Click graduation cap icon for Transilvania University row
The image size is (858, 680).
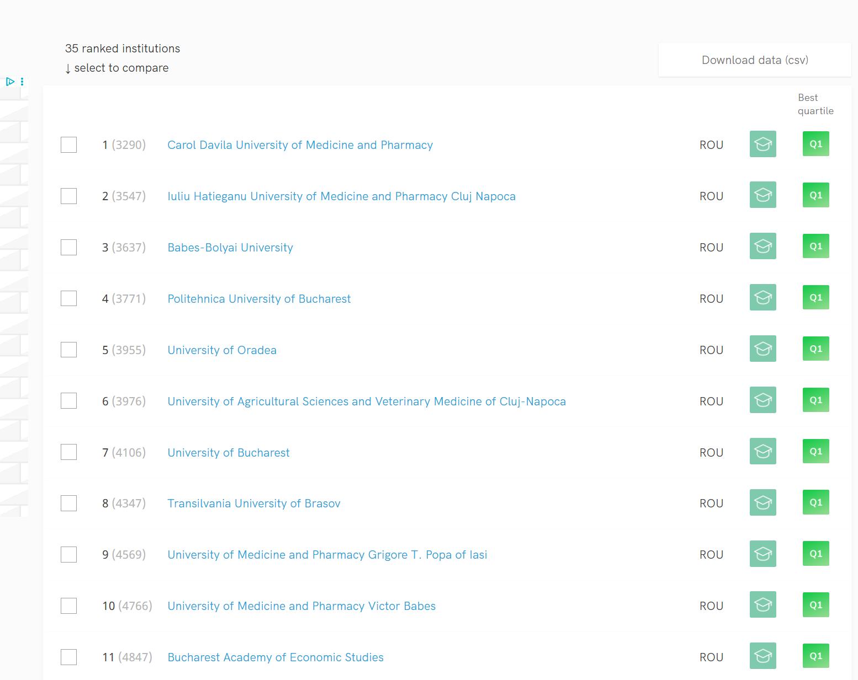[x=762, y=502]
